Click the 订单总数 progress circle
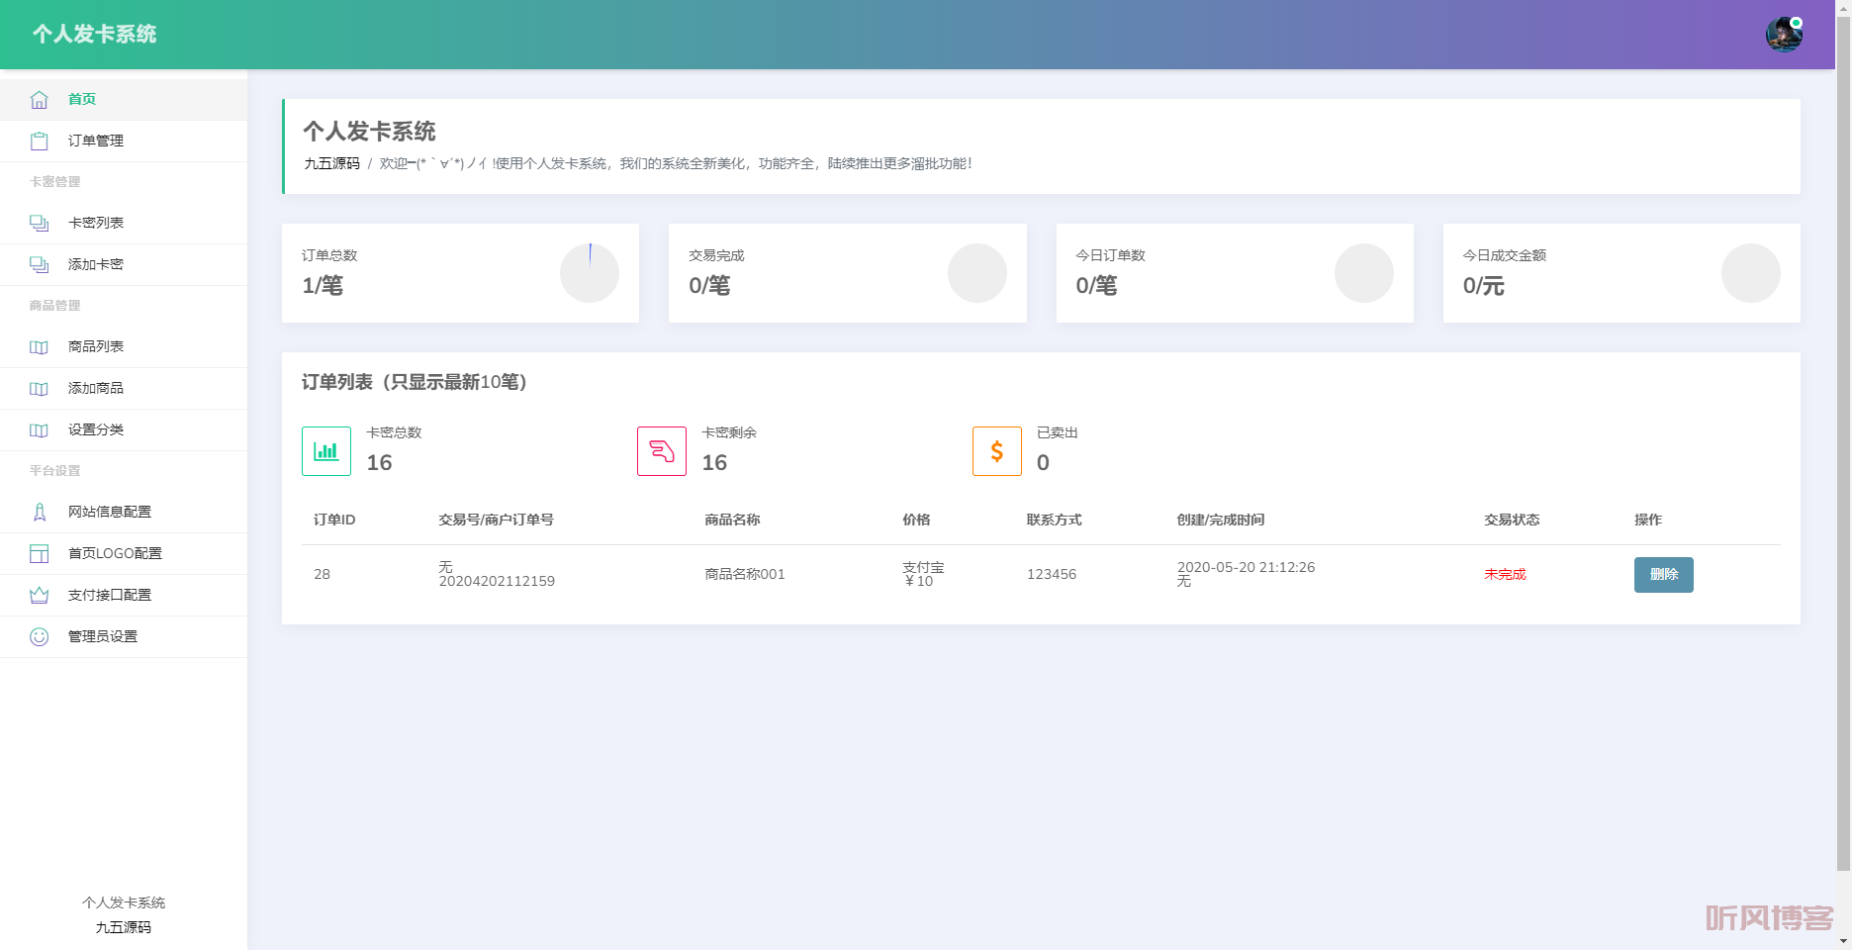 (x=589, y=273)
